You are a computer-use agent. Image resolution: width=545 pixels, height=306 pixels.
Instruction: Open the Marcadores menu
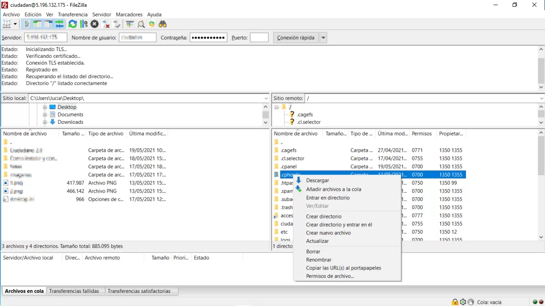(x=129, y=14)
